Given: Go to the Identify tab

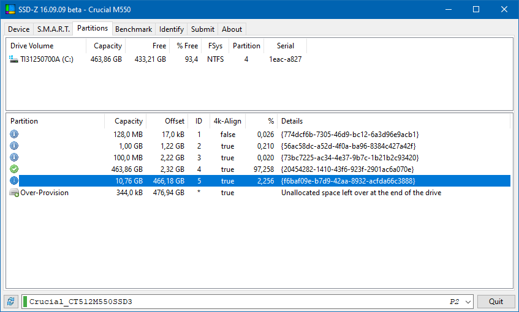Looking at the screenshot, I should pos(172,29).
